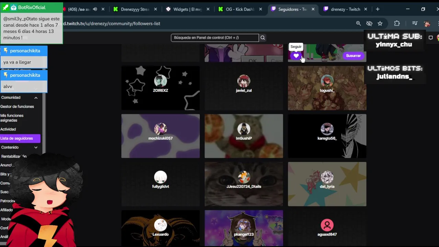Click the dashboard search input field
The height and width of the screenshot is (247, 439).
coord(215,38)
